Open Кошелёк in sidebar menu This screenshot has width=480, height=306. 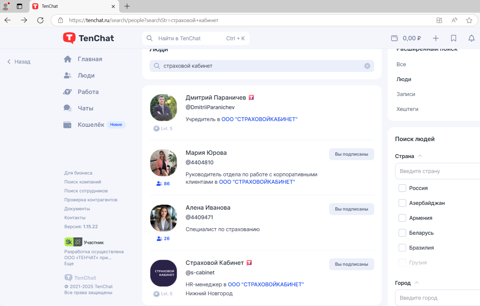pyautogui.click(x=91, y=125)
